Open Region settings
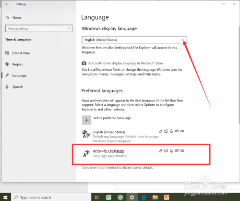Image resolution: width=240 pixels, height=201 pixels. point(14,64)
